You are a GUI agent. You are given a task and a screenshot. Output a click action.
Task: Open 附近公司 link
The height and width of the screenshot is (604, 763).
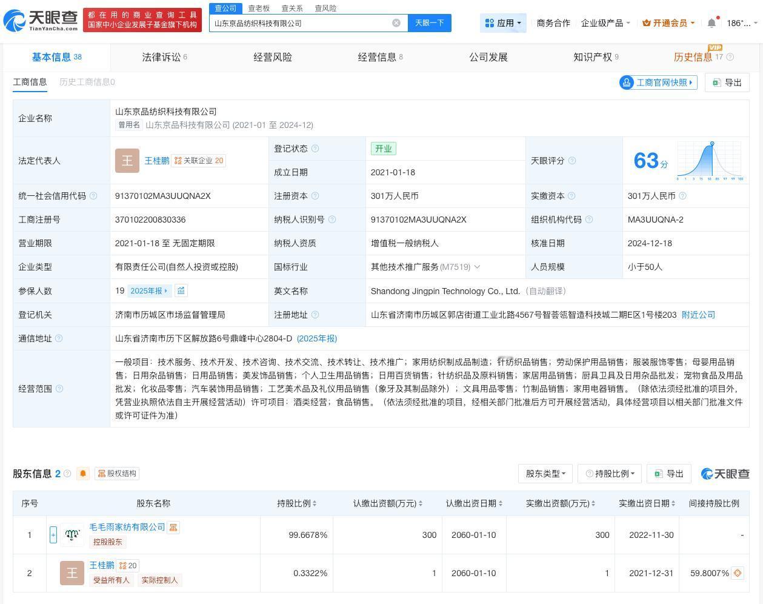(698, 315)
